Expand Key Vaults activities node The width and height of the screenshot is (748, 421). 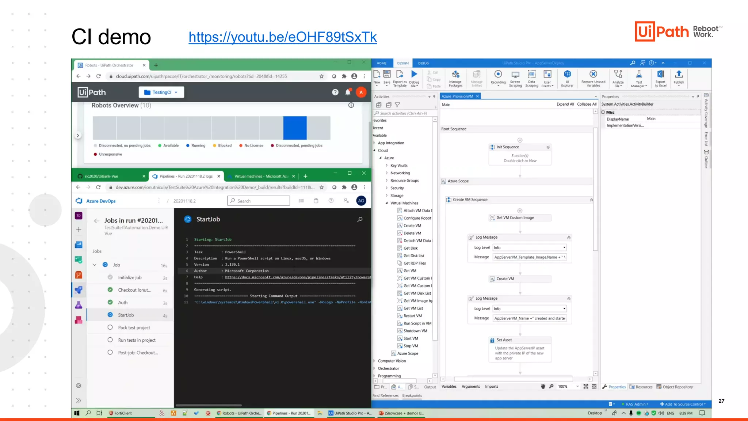387,165
